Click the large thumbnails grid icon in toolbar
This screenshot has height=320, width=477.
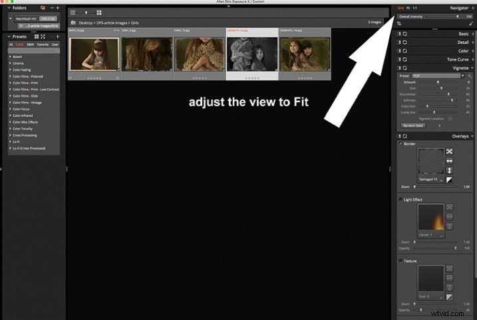click(99, 13)
